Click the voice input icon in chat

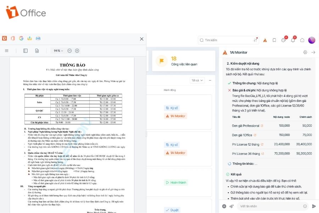tap(231, 206)
